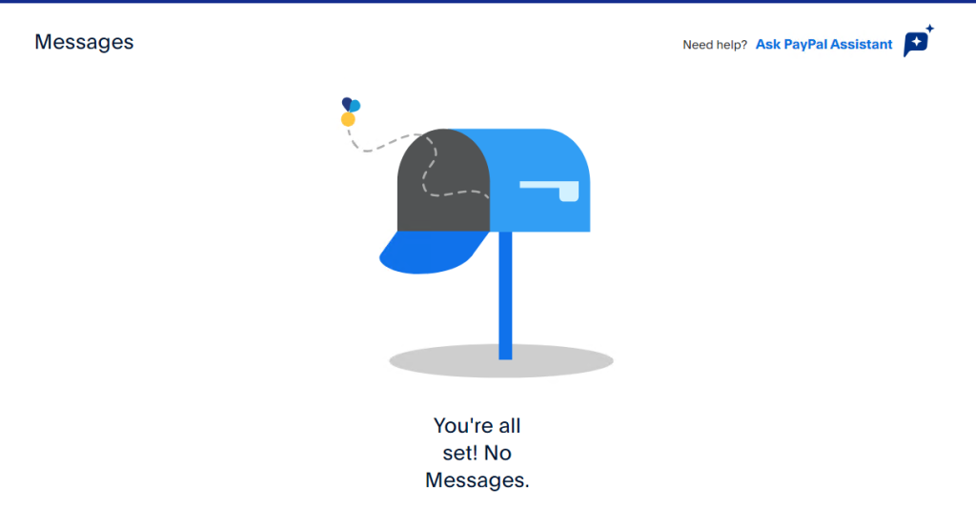Select the Messages page heading
Screen dimensions: 976x508
point(84,42)
